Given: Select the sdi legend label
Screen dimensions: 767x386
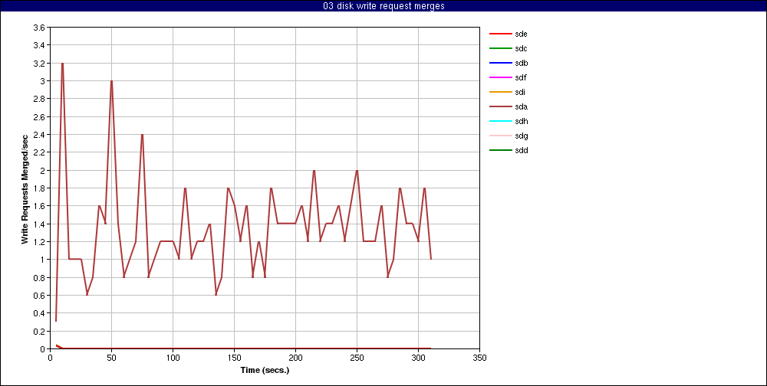Looking at the screenshot, I should coord(520,93).
